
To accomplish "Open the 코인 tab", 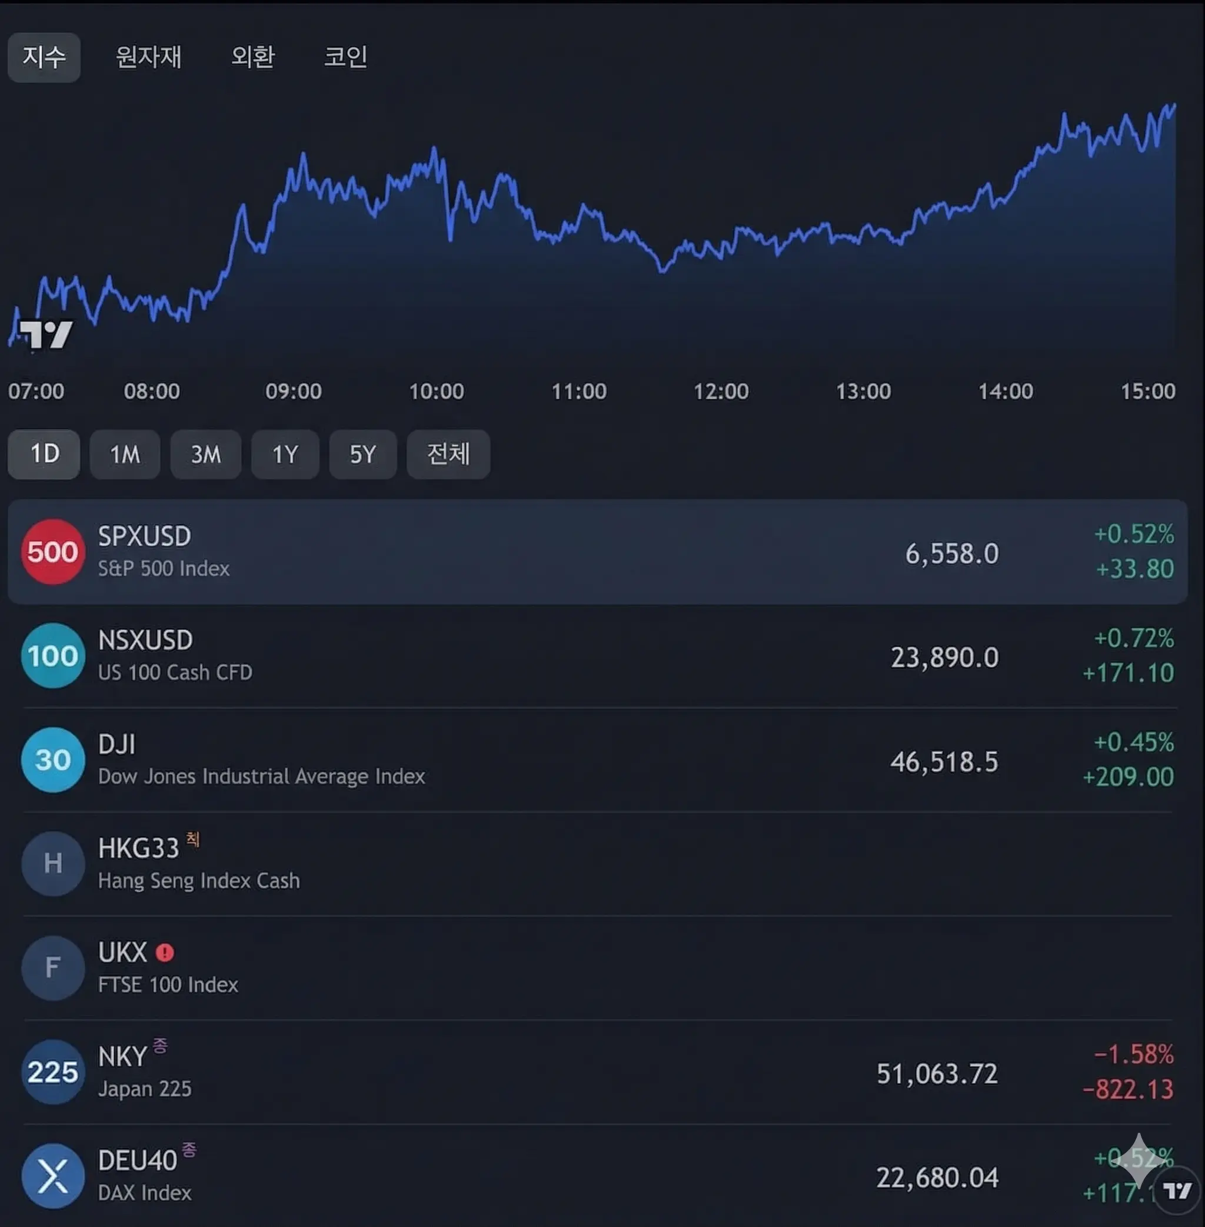I will (345, 57).
